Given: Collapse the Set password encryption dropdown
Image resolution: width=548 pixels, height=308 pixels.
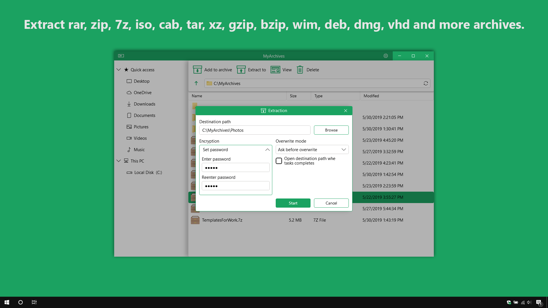Looking at the screenshot, I should (267, 150).
